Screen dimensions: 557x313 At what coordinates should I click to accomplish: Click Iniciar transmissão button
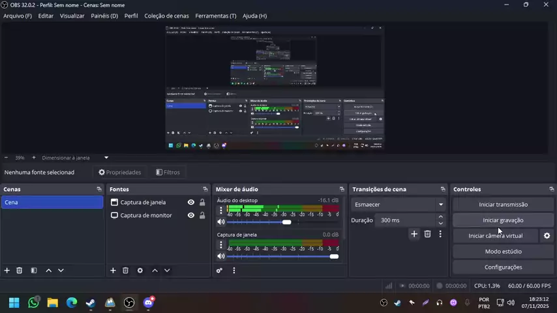(503, 205)
